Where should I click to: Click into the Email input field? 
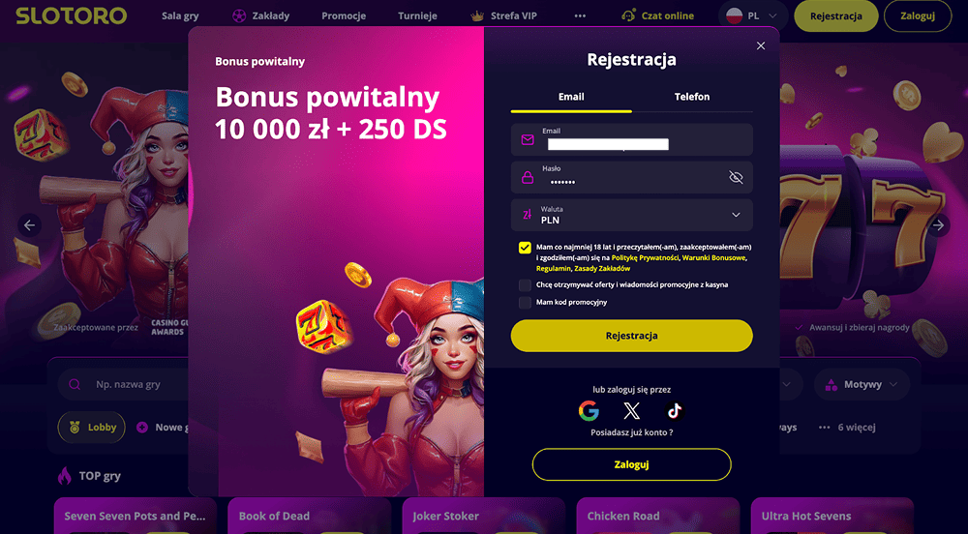click(x=631, y=139)
